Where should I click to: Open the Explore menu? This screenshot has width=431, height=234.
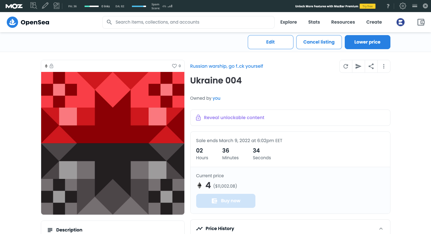pos(288,22)
